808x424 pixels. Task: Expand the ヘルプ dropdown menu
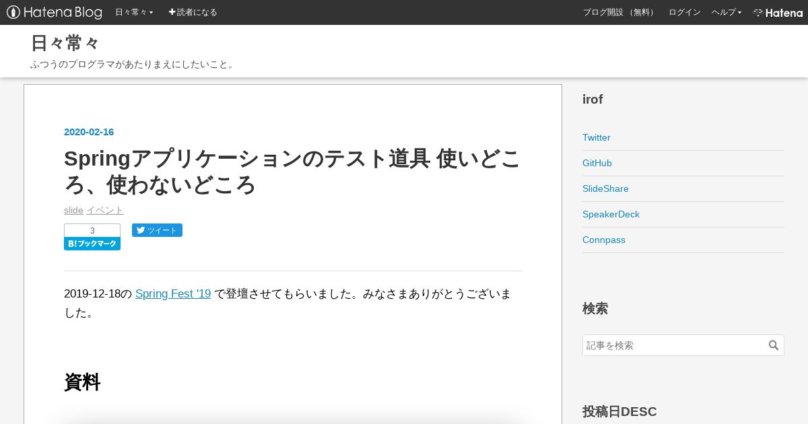pyautogui.click(x=727, y=12)
